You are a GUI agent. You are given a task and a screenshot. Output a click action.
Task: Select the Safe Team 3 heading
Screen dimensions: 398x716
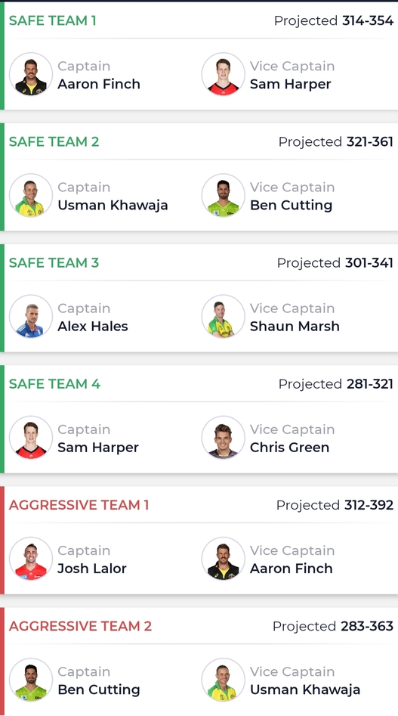(54, 262)
